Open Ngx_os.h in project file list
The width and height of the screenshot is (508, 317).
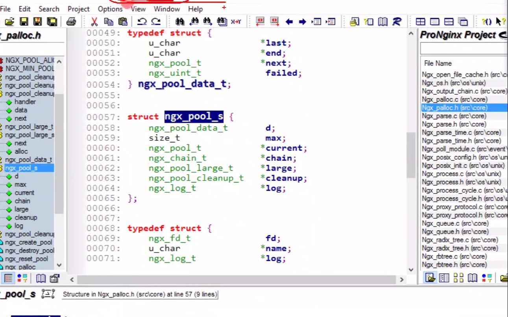coord(454,83)
